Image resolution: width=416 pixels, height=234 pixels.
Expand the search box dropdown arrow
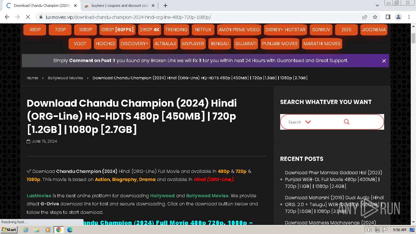click(x=308, y=122)
